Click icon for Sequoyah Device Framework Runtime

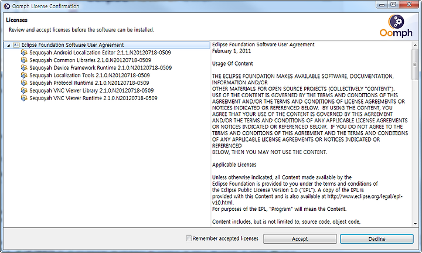[24, 67]
